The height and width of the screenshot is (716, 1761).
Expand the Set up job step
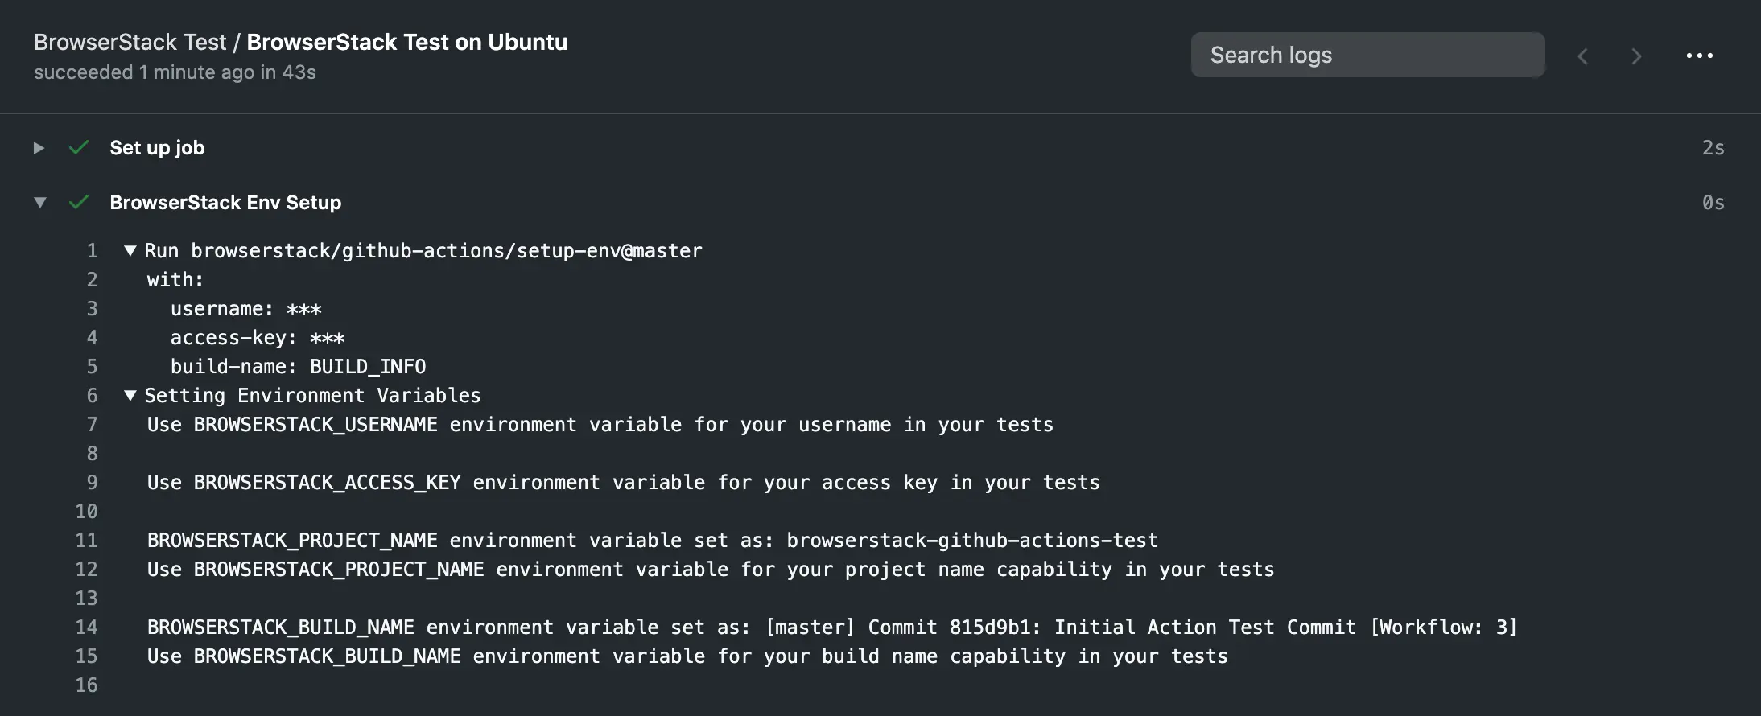point(39,147)
